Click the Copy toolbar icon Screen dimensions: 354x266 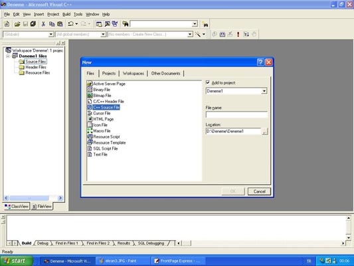pos(52,24)
